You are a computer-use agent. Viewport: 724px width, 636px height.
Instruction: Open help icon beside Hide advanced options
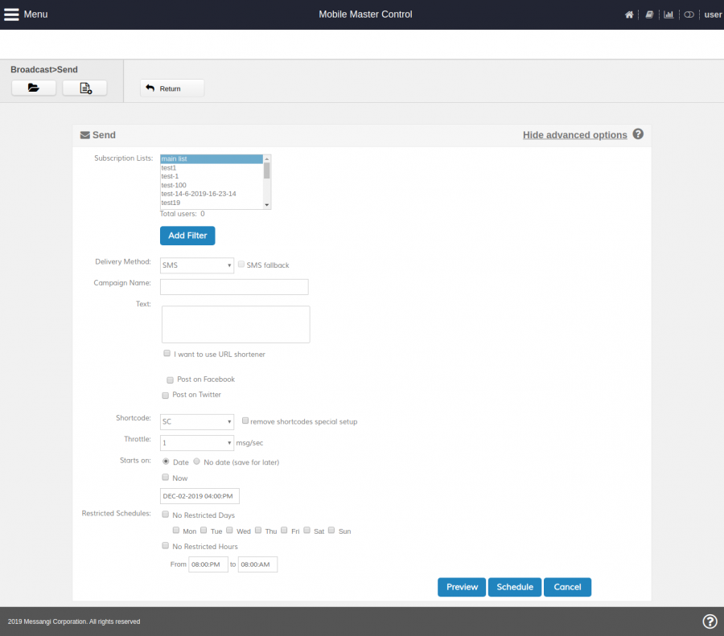[638, 134]
